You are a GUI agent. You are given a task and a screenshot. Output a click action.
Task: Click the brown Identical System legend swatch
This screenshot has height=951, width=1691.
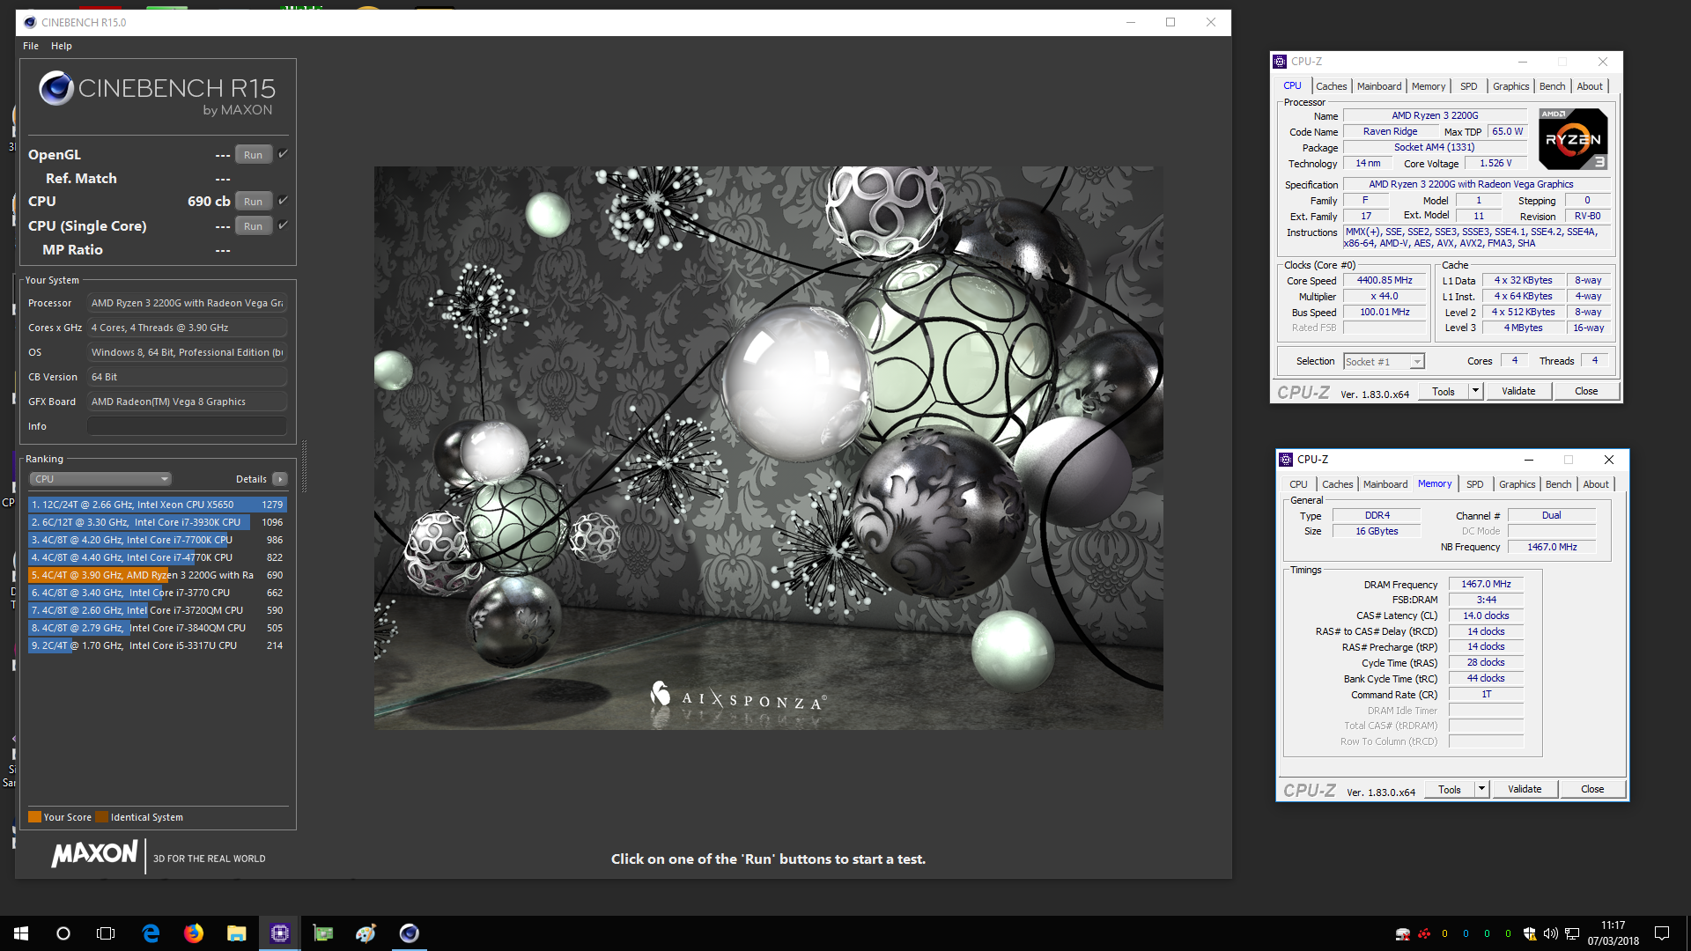[101, 817]
